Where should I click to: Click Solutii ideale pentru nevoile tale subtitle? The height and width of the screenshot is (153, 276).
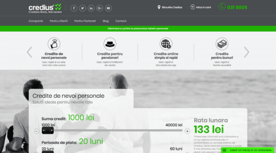coord(62,102)
